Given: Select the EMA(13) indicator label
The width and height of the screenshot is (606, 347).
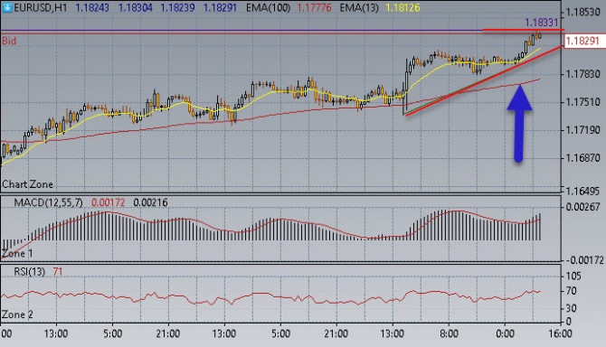Looking at the screenshot, I should (359, 8).
